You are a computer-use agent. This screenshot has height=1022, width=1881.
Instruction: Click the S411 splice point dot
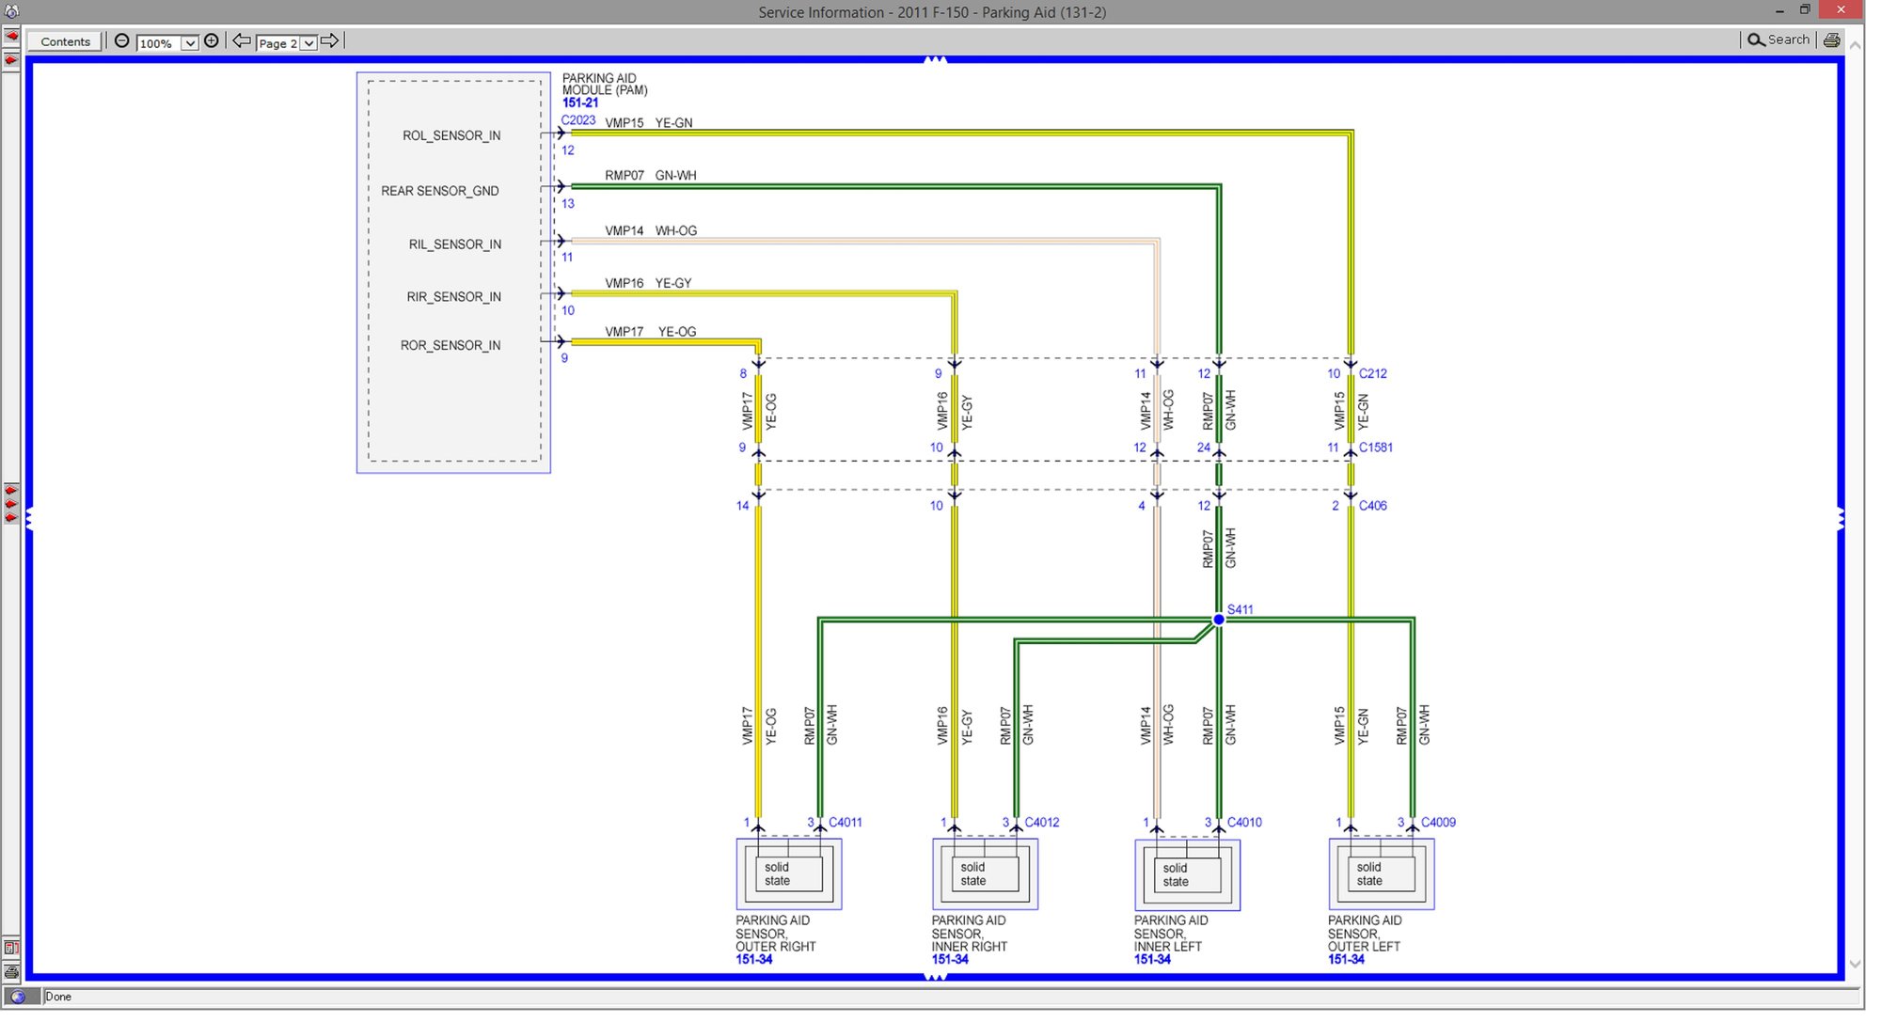click(x=1219, y=620)
